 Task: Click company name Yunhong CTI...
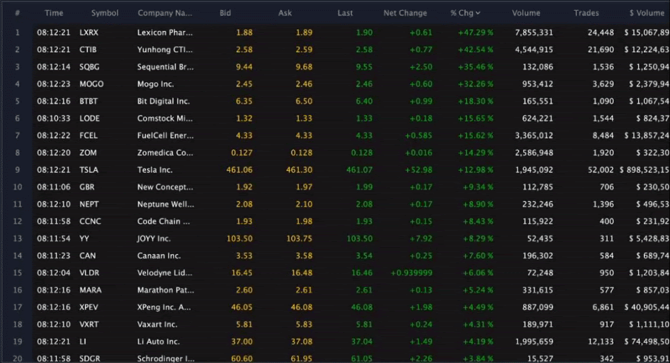[165, 50]
